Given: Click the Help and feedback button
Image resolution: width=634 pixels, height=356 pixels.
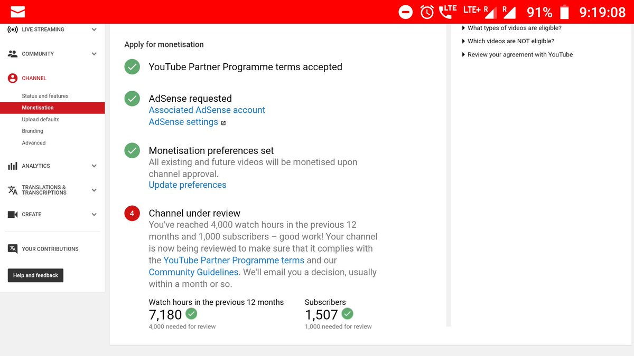Looking at the screenshot, I should [35, 275].
